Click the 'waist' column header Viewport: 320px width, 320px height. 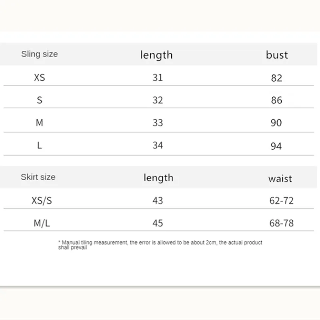coord(280,178)
